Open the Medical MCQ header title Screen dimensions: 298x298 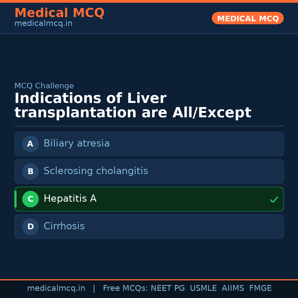click(59, 13)
